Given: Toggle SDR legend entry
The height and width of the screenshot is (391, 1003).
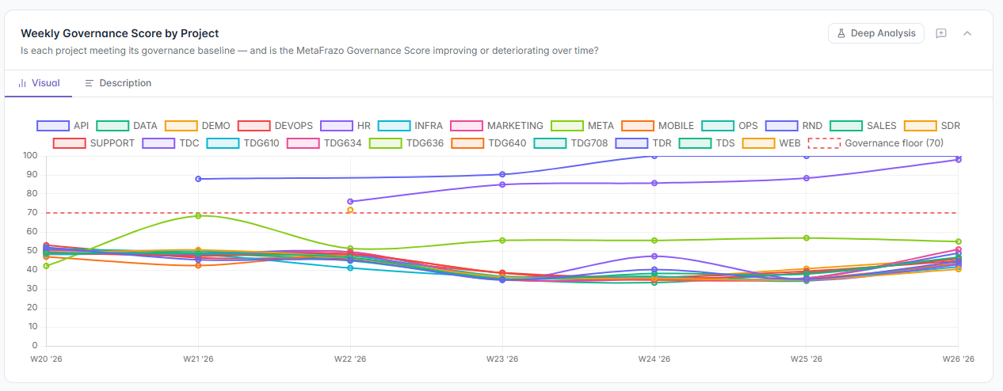Looking at the screenshot, I should [932, 126].
